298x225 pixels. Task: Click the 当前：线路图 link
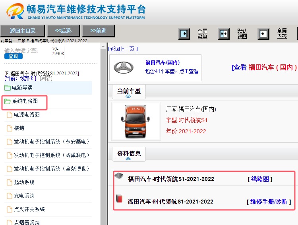[x=20, y=78]
